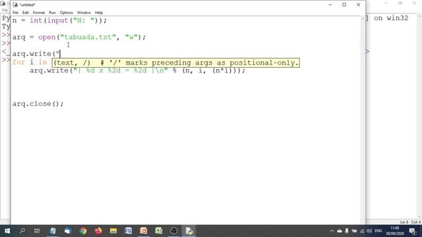Open the File menu in untitled editor
The image size is (422, 237).
tap(15, 13)
